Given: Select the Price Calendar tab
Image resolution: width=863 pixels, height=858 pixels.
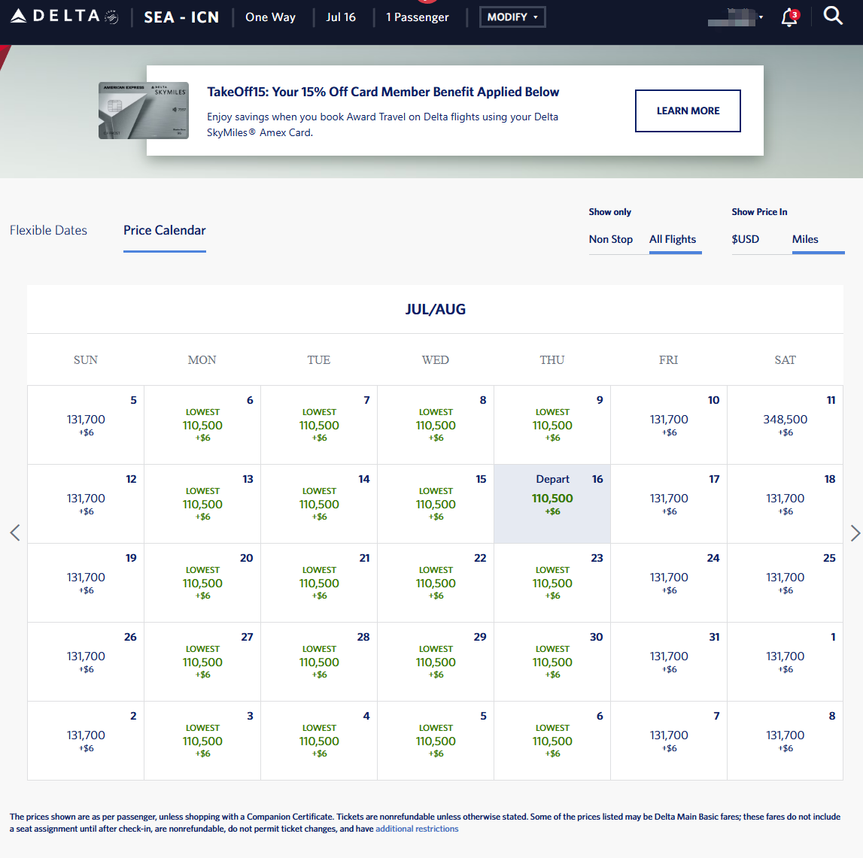Looking at the screenshot, I should coord(164,230).
